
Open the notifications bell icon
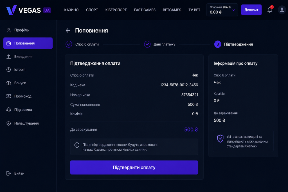click(x=269, y=10)
